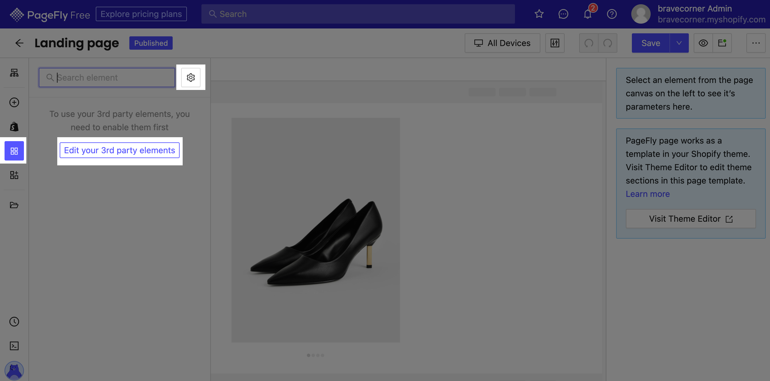Click Visit Theme Editor button
Image resolution: width=770 pixels, height=381 pixels.
coord(691,219)
